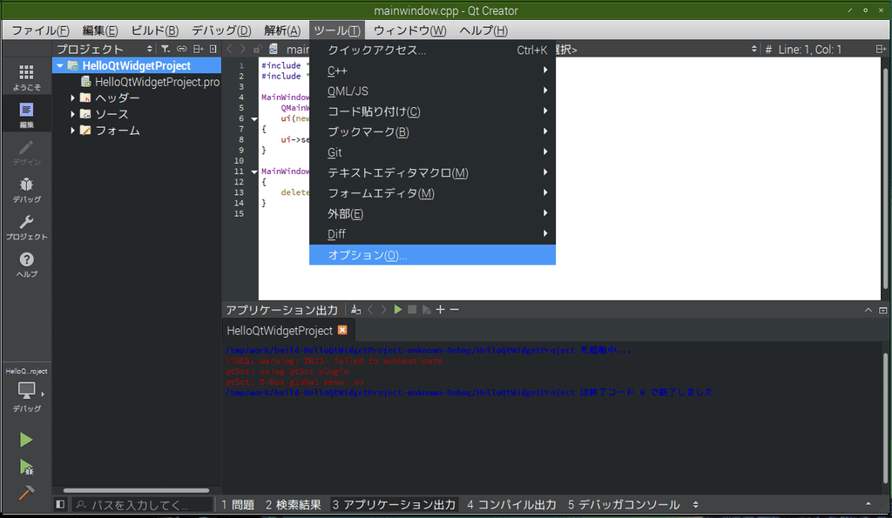Run the project with the green play button in the left sidebar
Screen dimensions: 892x518
[25, 440]
